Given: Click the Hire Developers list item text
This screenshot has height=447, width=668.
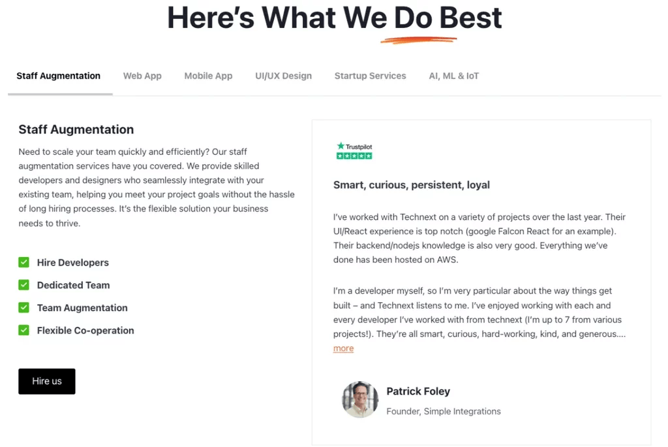Looking at the screenshot, I should (73, 262).
